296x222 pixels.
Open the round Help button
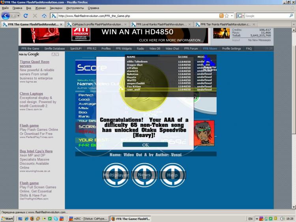172,175
